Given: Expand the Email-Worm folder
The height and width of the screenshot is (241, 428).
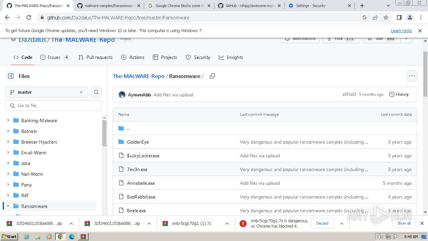Looking at the screenshot, I should [x=8, y=153].
